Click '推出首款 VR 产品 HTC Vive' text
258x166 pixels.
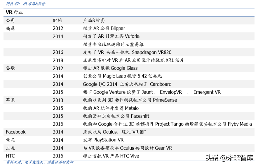[111, 156]
